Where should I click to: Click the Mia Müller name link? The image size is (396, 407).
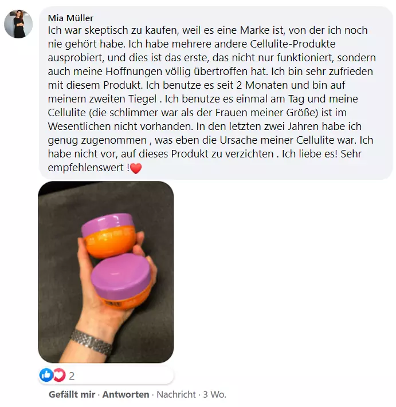pyautogui.click(x=70, y=18)
